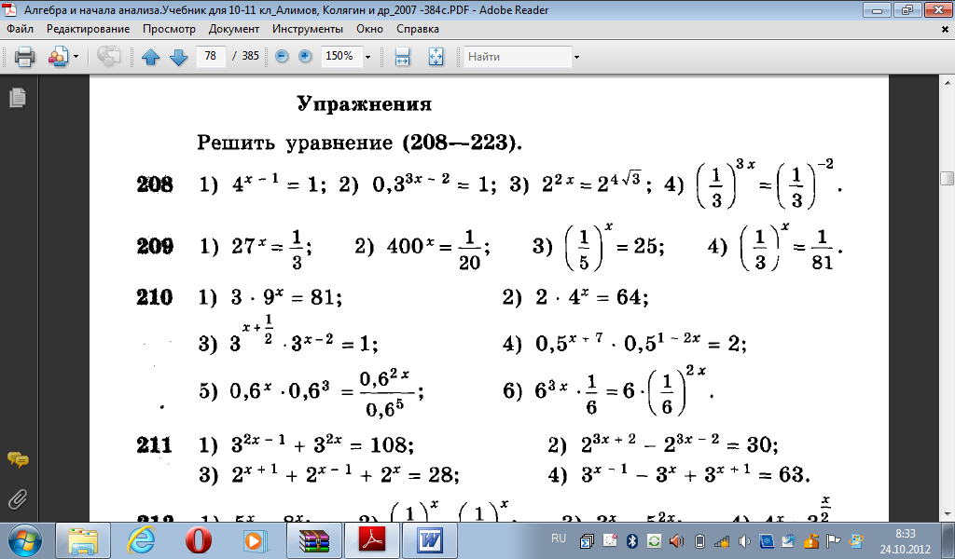Open the Найти search options dropdown
The width and height of the screenshot is (955, 559).
tap(576, 57)
